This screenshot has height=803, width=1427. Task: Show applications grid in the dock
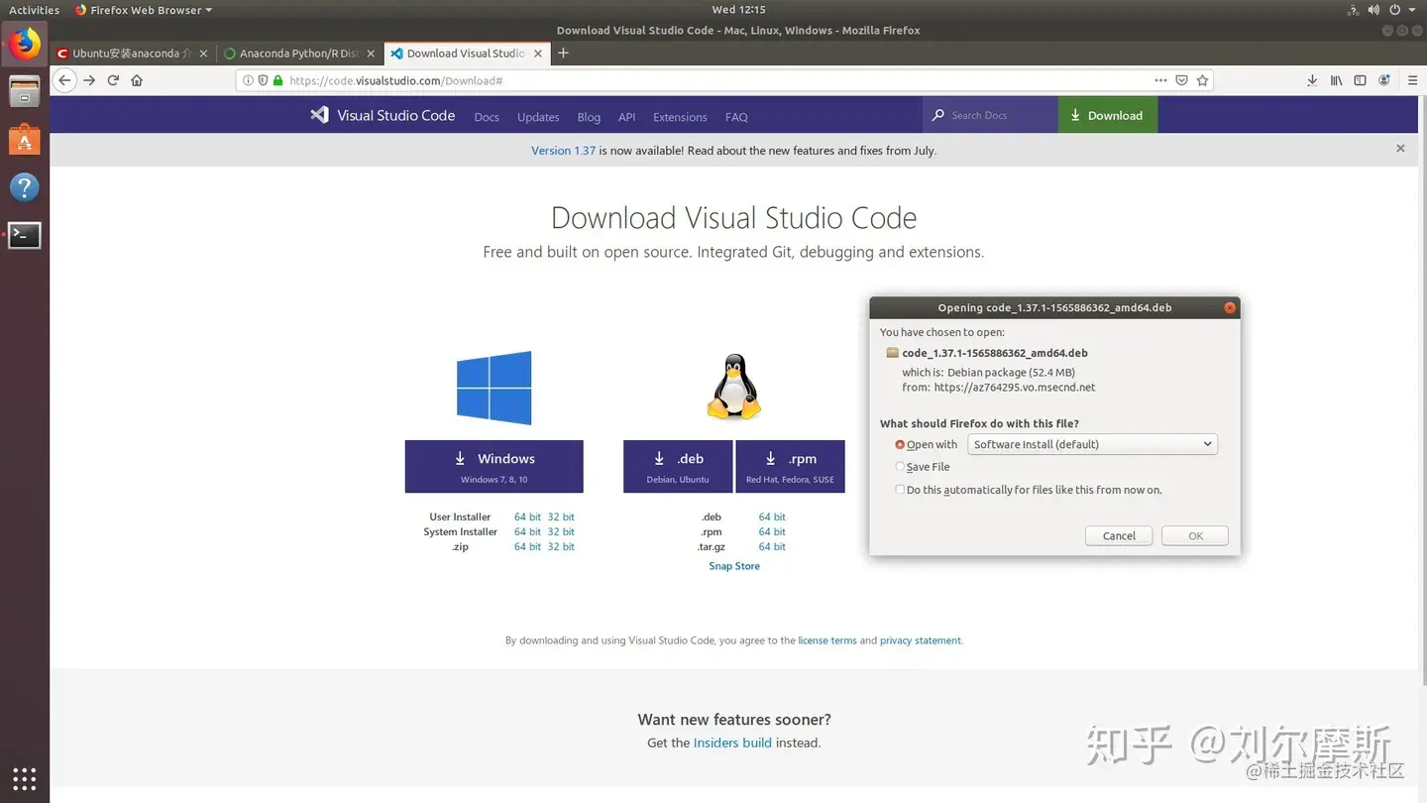click(25, 778)
